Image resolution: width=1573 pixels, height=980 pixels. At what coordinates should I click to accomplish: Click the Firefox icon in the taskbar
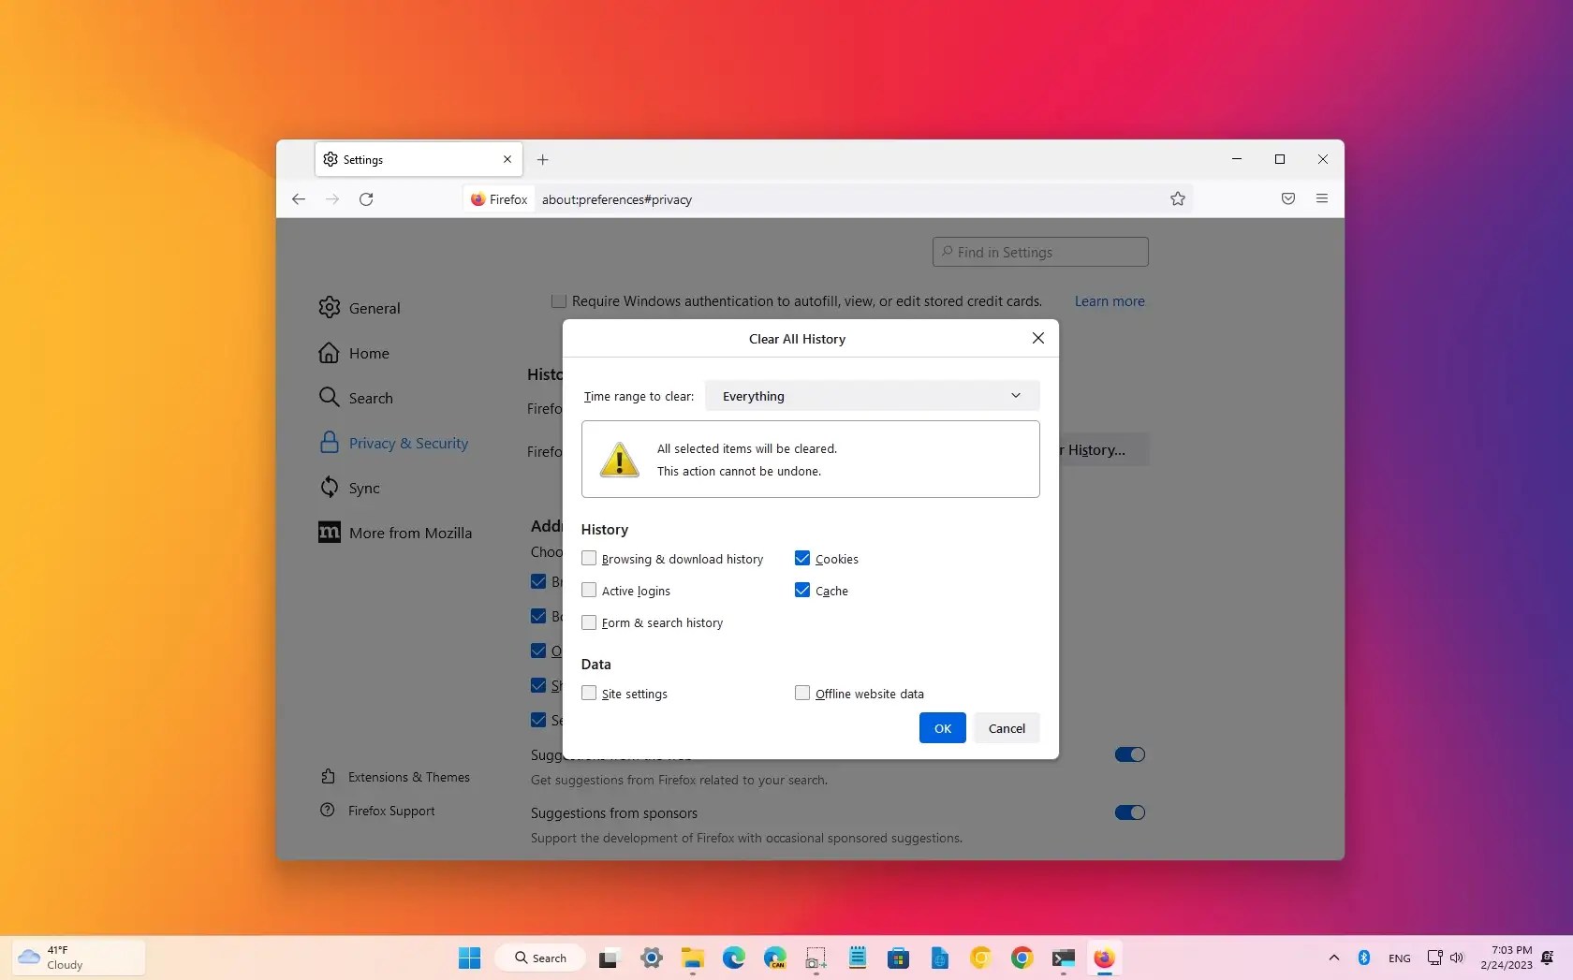pyautogui.click(x=1105, y=958)
